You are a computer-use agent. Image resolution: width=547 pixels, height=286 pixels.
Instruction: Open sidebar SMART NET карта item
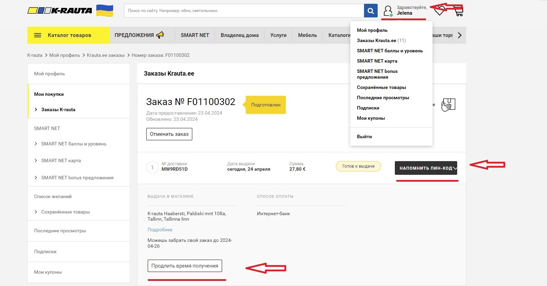61,160
